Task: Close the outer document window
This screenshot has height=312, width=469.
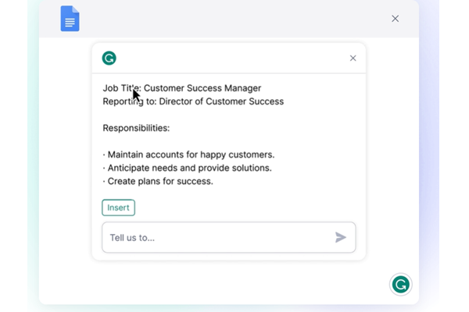Action: [x=395, y=19]
